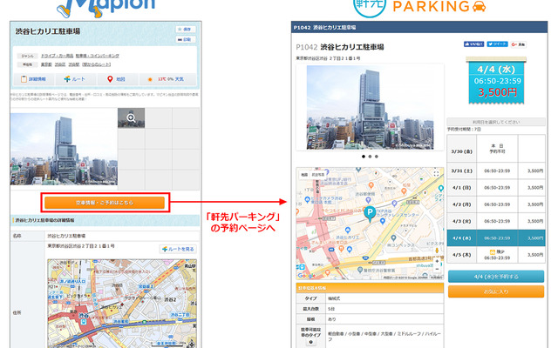Open the ルート tab on the Mapion page
Viewport: 558px width, 348px height.
coord(75,79)
